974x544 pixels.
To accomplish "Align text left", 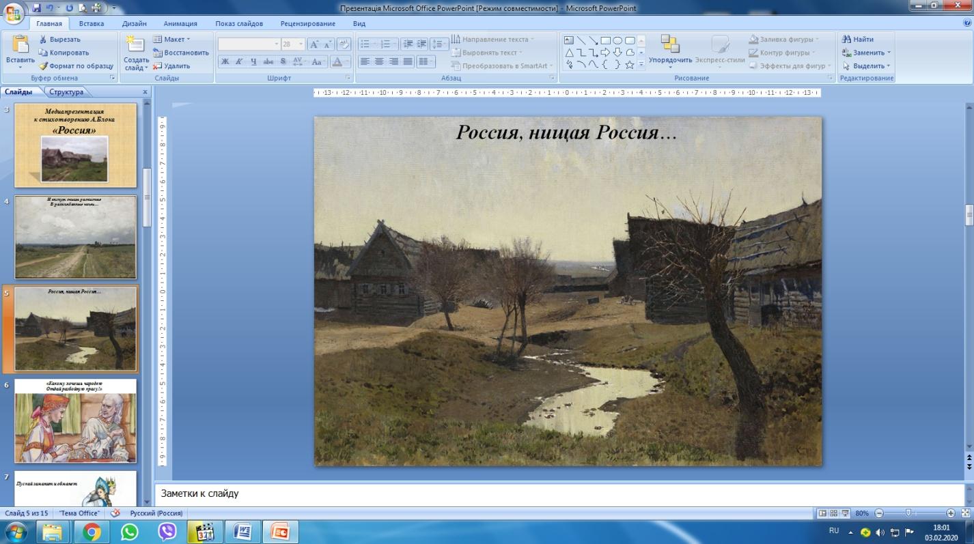I will pos(365,61).
